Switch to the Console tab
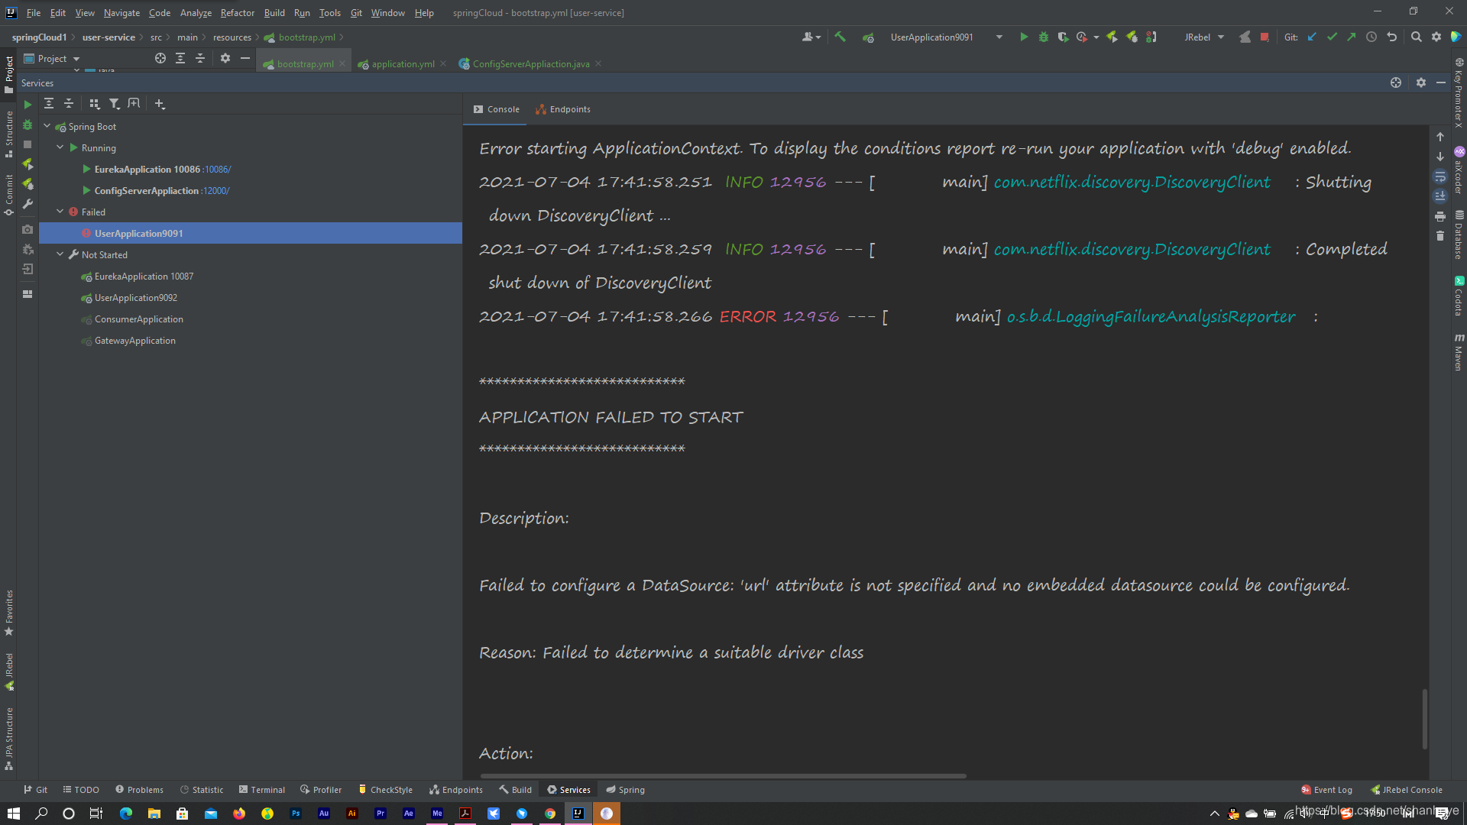This screenshot has width=1467, height=825. pyautogui.click(x=496, y=108)
